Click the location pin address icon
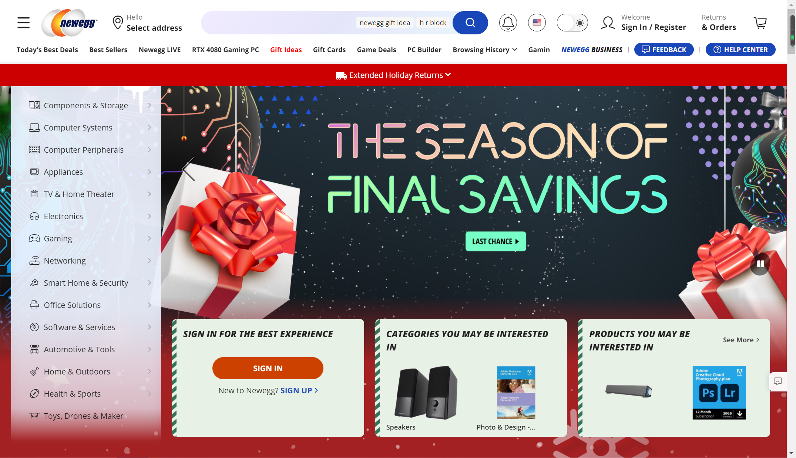The image size is (796, 458). tap(118, 23)
